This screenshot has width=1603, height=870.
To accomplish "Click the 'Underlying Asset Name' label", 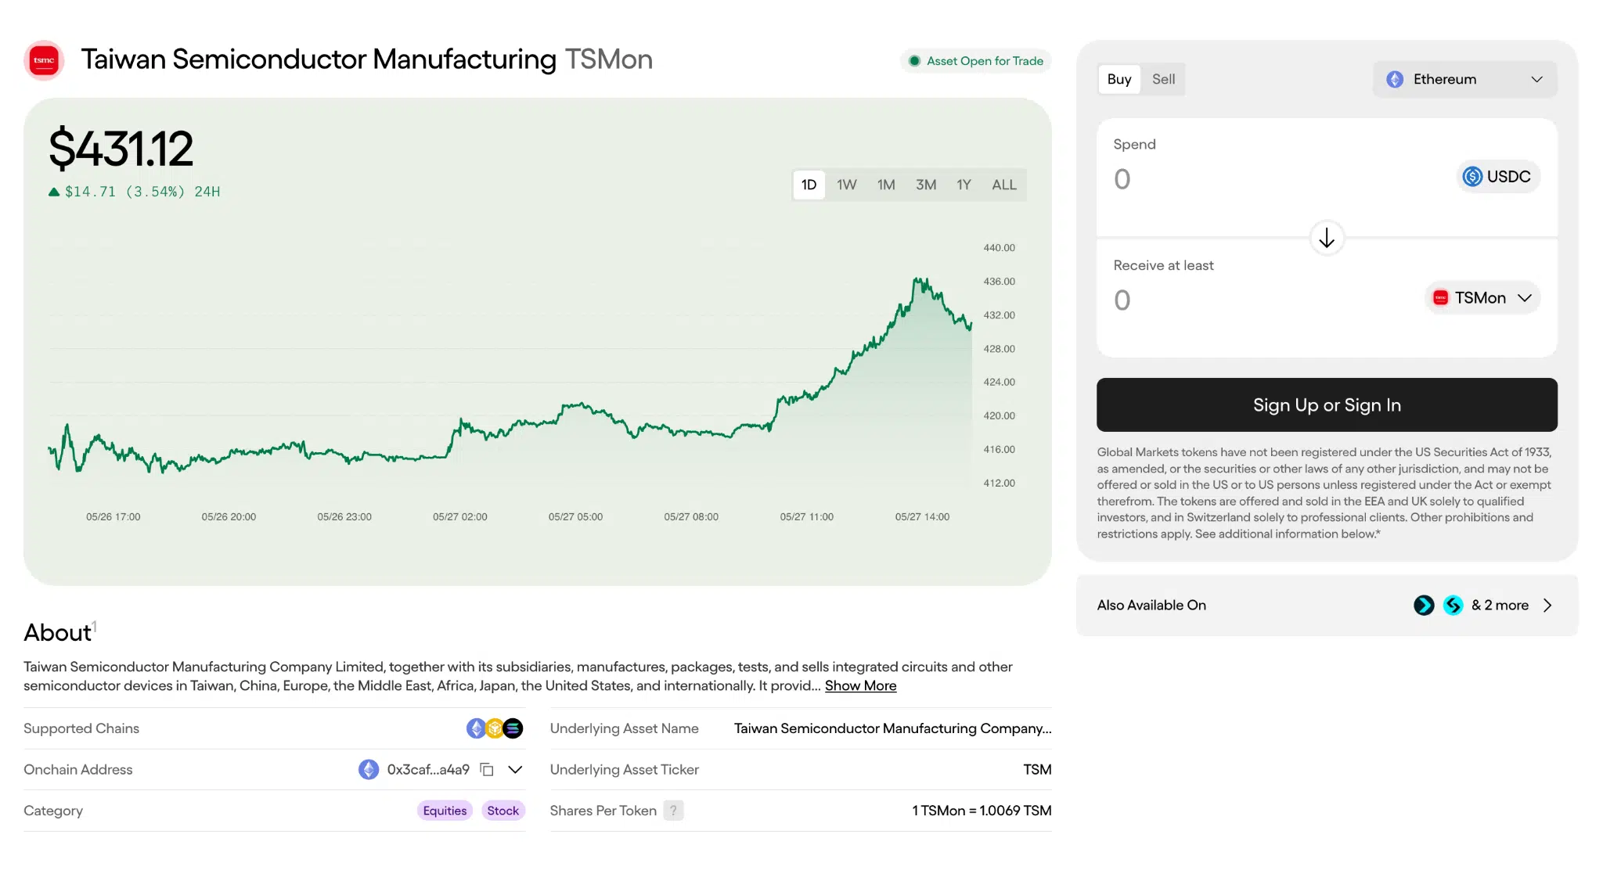I will click(625, 728).
